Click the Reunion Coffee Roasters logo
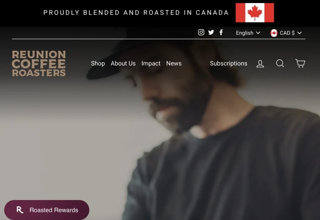Screen dimensions: 320x220 click(39, 64)
